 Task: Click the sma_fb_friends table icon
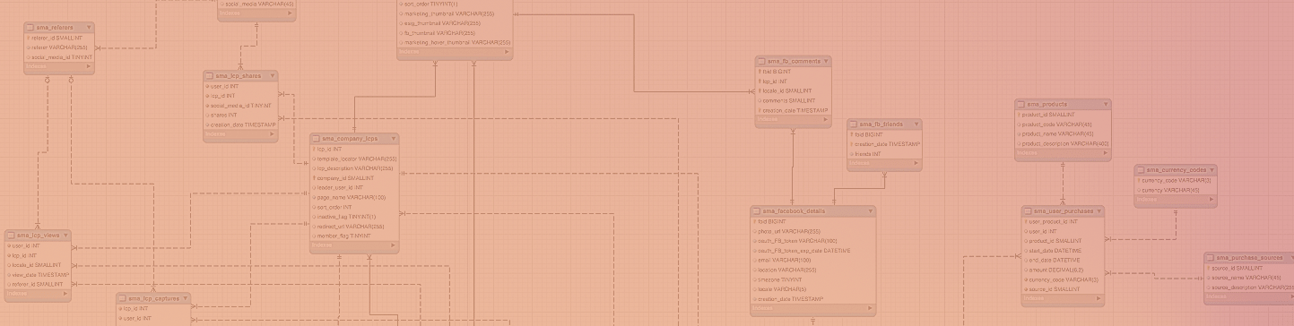click(854, 124)
